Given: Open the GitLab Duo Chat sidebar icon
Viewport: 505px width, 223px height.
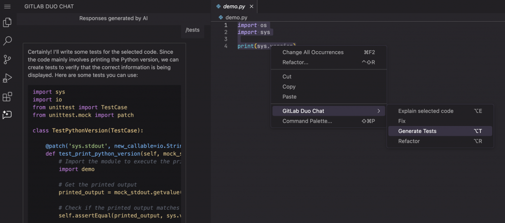Looking at the screenshot, I should [x=7, y=114].
